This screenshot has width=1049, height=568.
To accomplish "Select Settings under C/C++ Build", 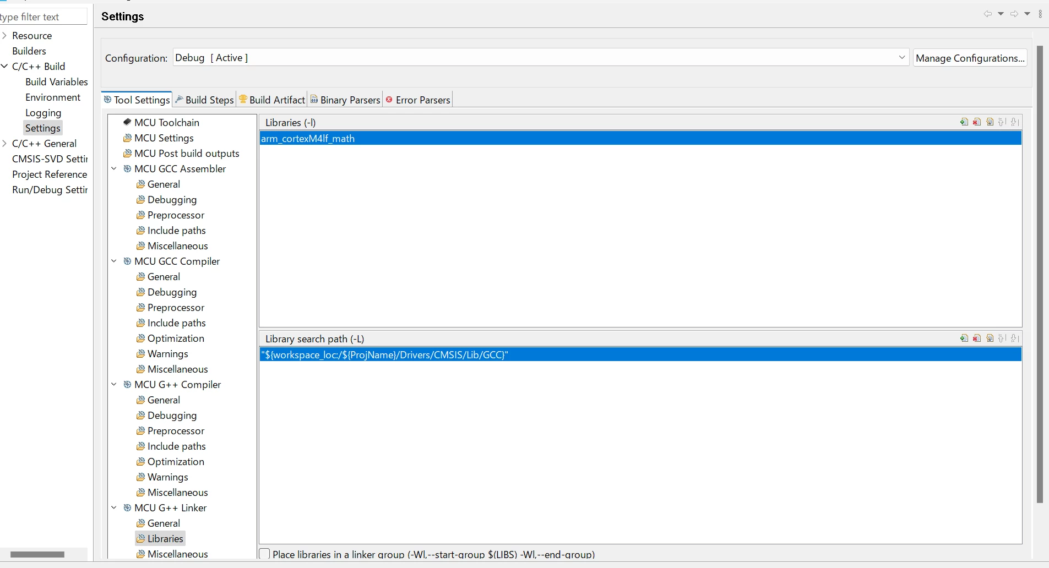I will [43, 128].
